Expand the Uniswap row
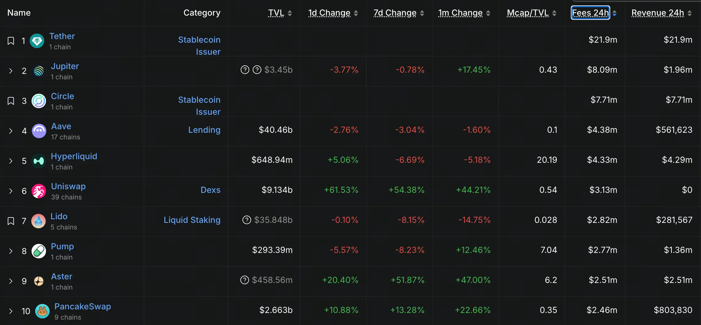701x325 pixels. [x=11, y=191]
